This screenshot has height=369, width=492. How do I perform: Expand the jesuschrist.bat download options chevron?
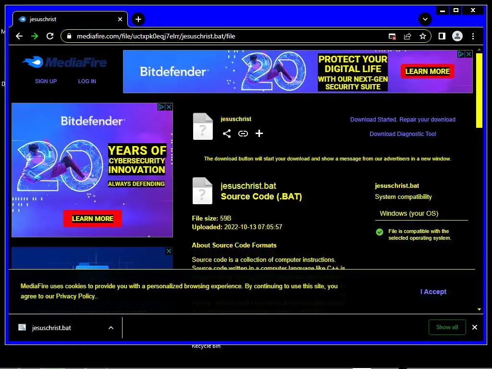pos(111,328)
